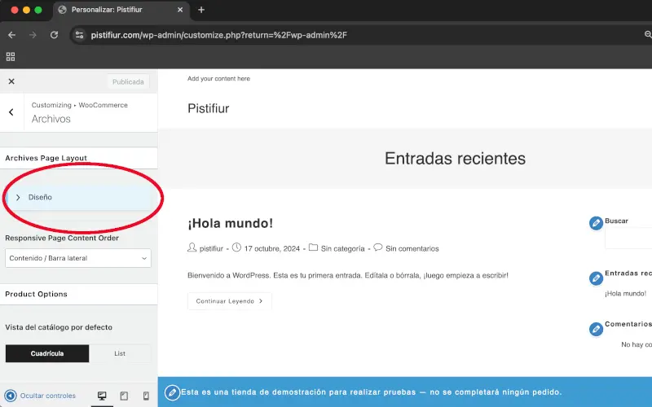Click the Pistifiur site title
Screen dimensions: 652x407
point(209,108)
